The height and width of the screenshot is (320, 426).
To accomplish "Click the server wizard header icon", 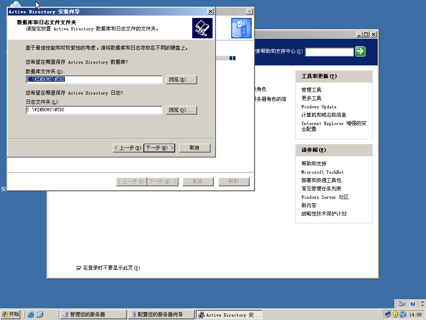I will tap(241, 28).
